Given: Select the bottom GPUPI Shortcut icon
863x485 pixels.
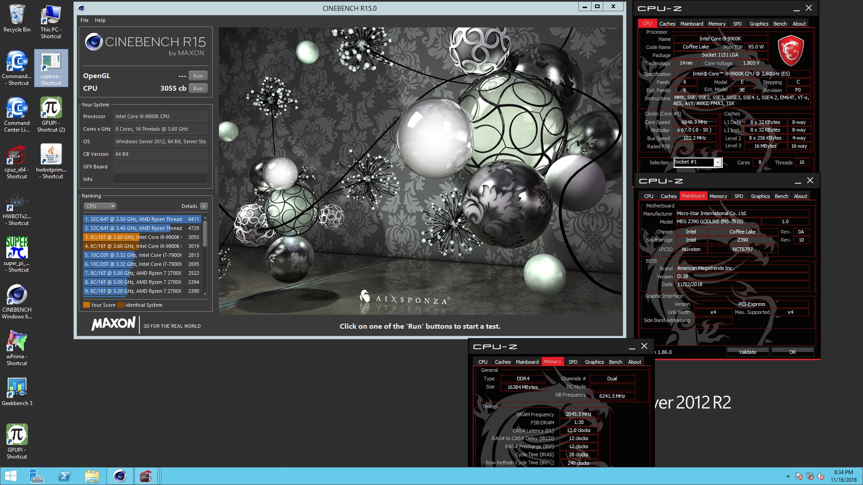Looking at the screenshot, I should (x=17, y=441).
